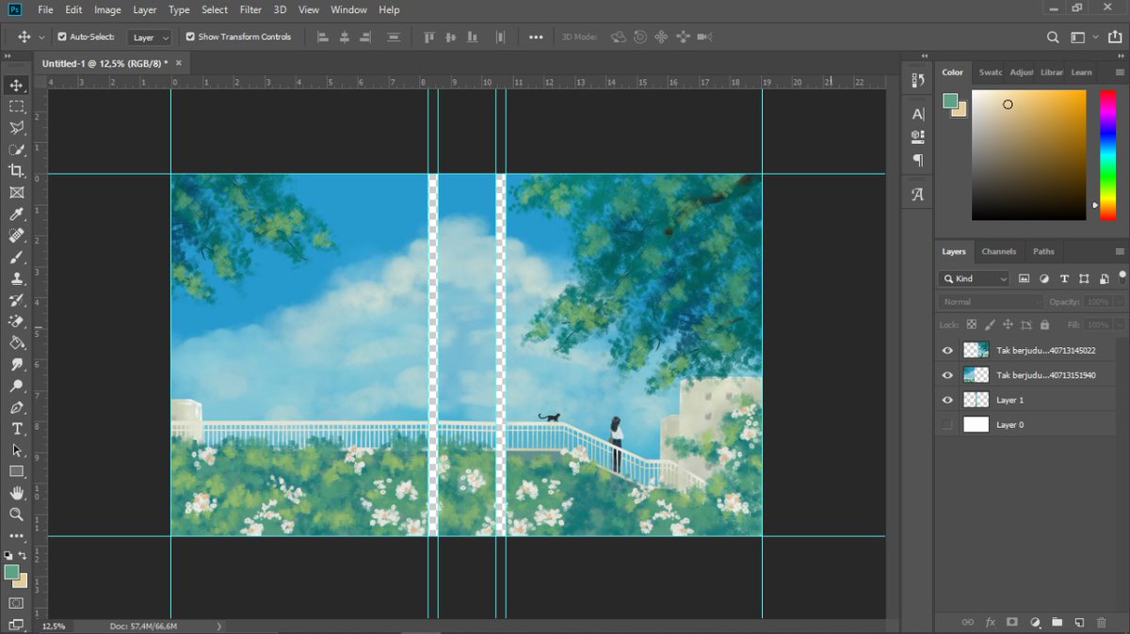Select the History Brush tool
The height and width of the screenshot is (634, 1130).
tap(16, 300)
